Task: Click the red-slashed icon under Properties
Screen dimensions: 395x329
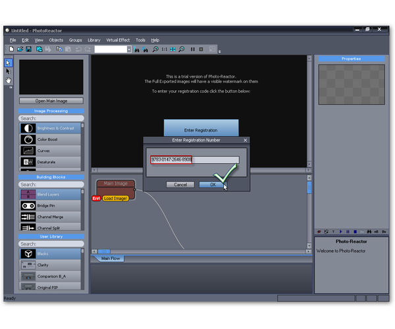Action: (x=319, y=232)
